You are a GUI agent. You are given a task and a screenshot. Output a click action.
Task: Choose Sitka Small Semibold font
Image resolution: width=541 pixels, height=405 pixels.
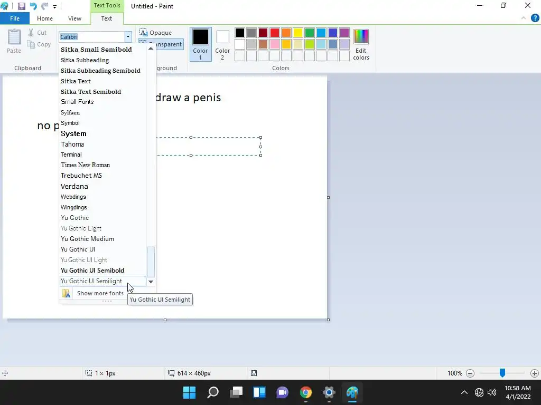coord(103,49)
